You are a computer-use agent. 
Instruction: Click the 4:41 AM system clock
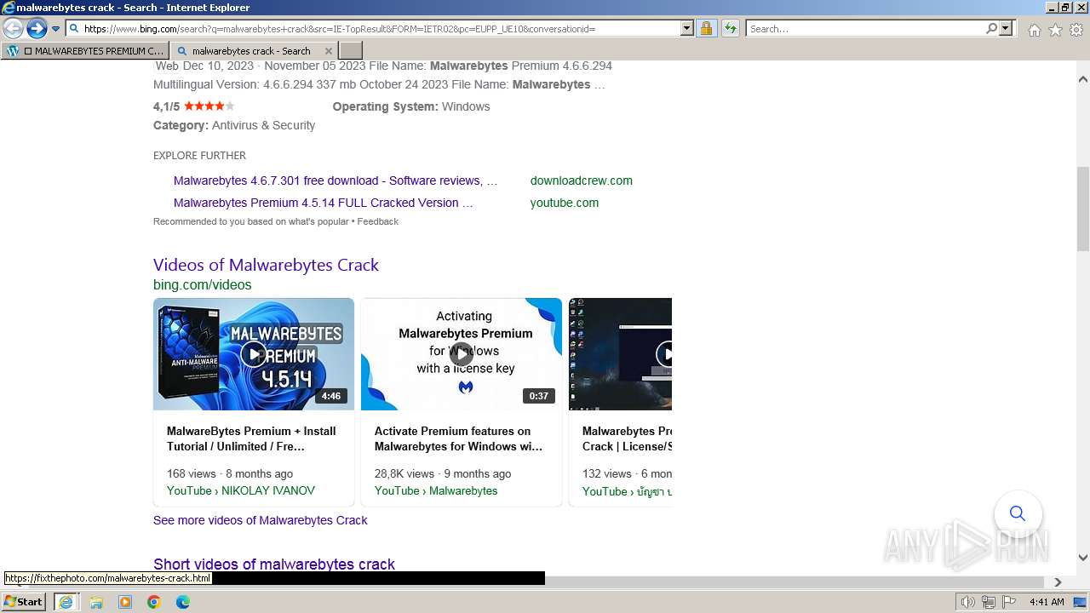tap(1047, 602)
